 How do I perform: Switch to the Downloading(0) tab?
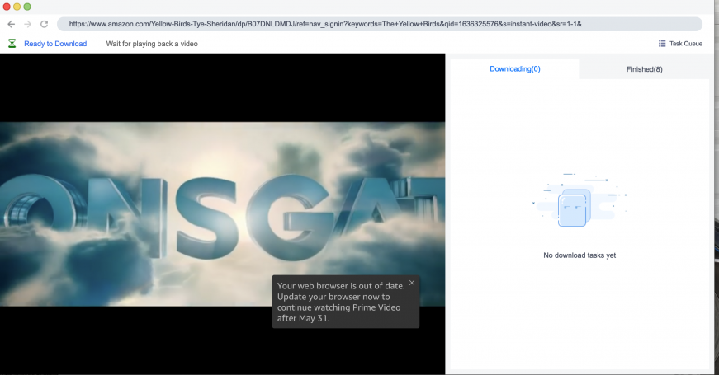(x=514, y=69)
